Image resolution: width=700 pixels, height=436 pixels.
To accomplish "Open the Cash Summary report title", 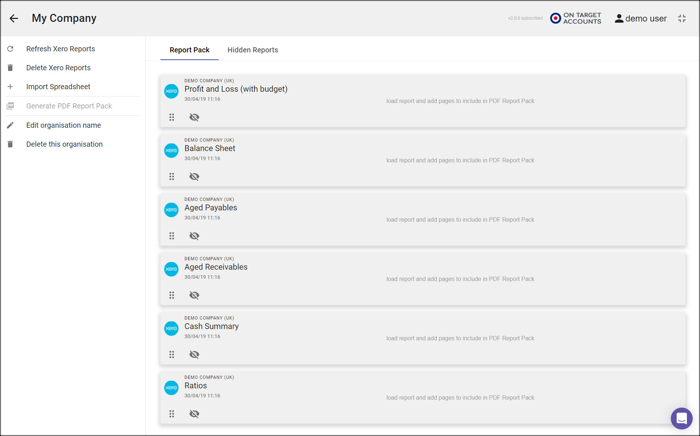I will 211,326.
